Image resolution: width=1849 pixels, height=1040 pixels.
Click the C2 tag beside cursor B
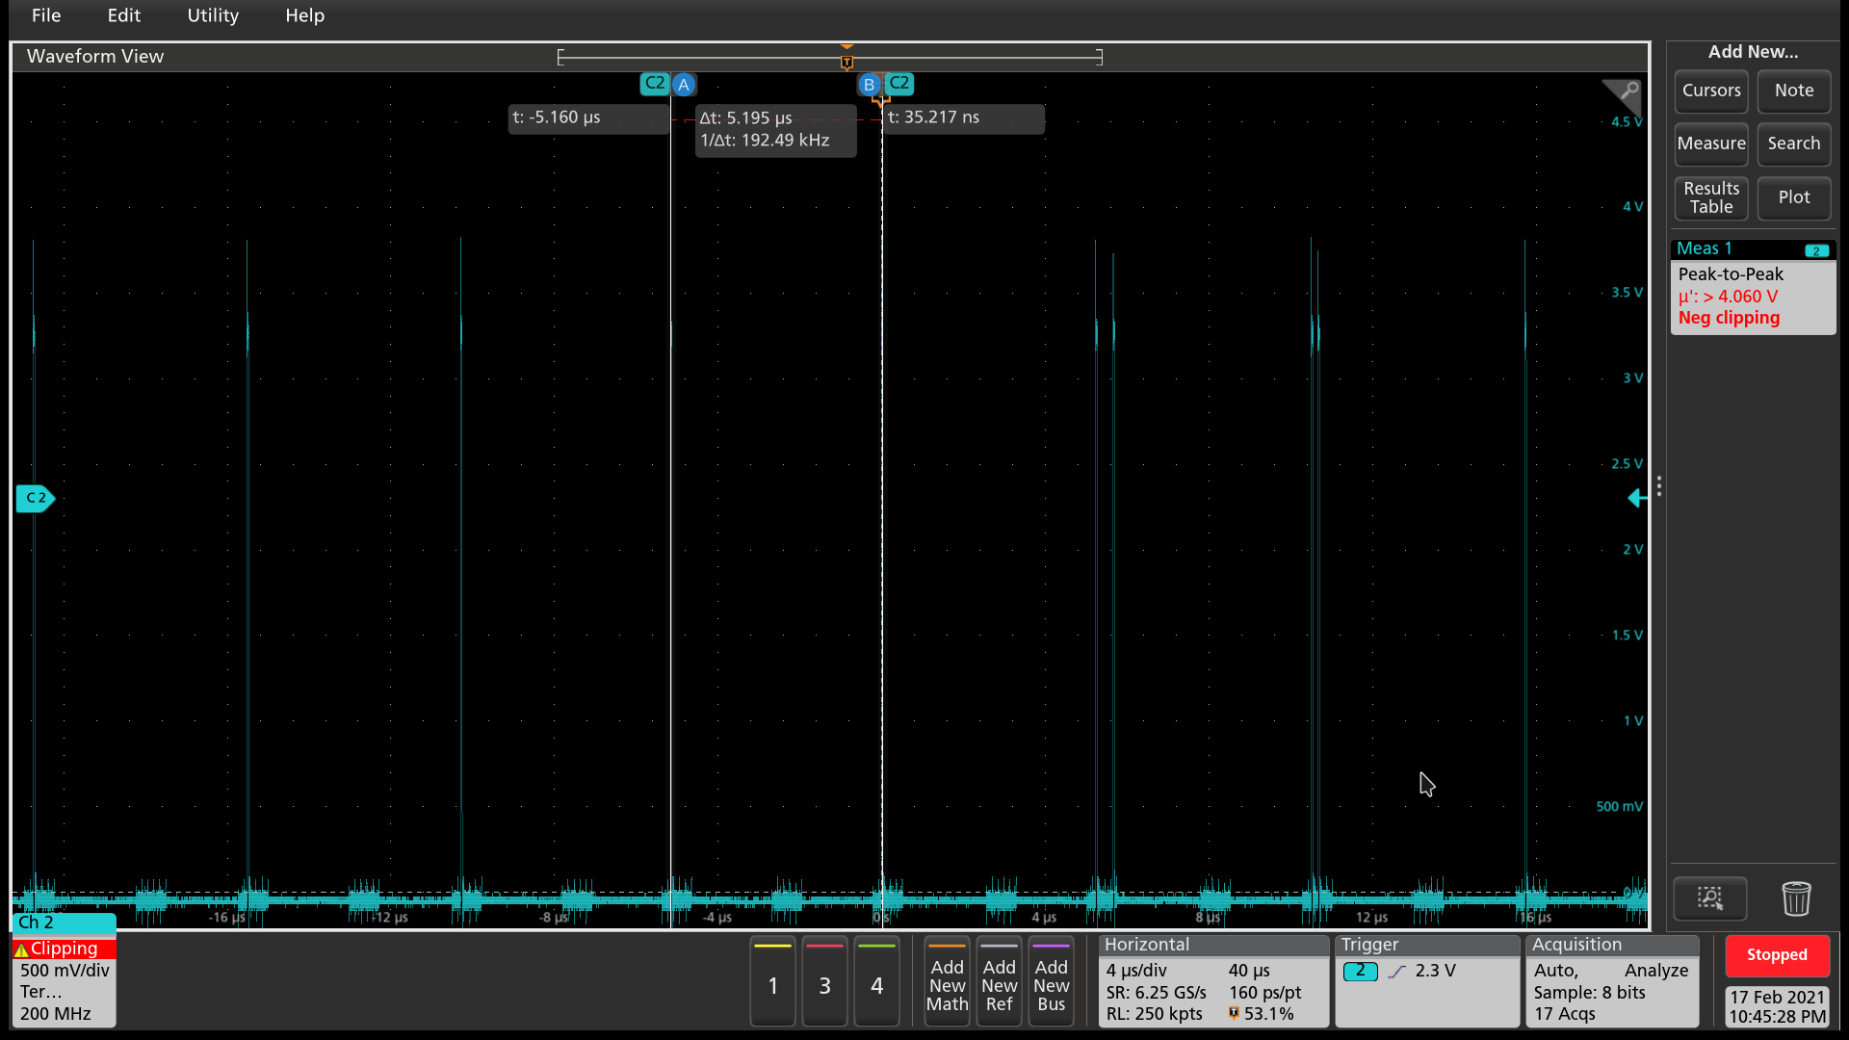pyautogui.click(x=899, y=84)
